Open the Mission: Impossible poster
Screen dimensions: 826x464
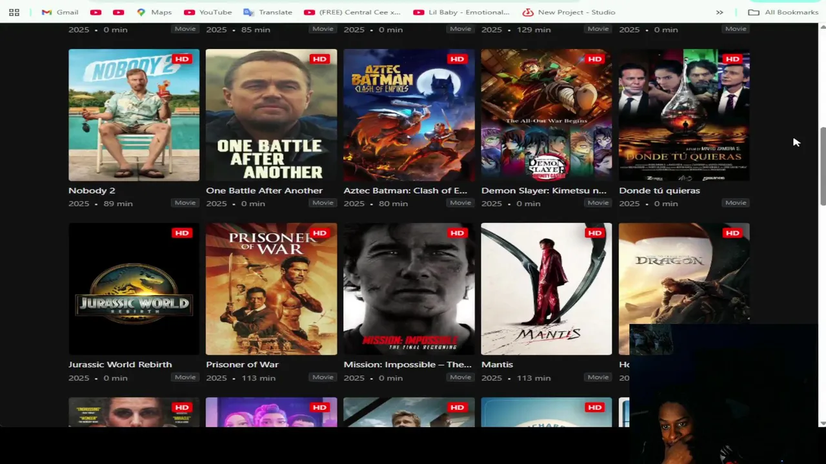click(x=409, y=289)
